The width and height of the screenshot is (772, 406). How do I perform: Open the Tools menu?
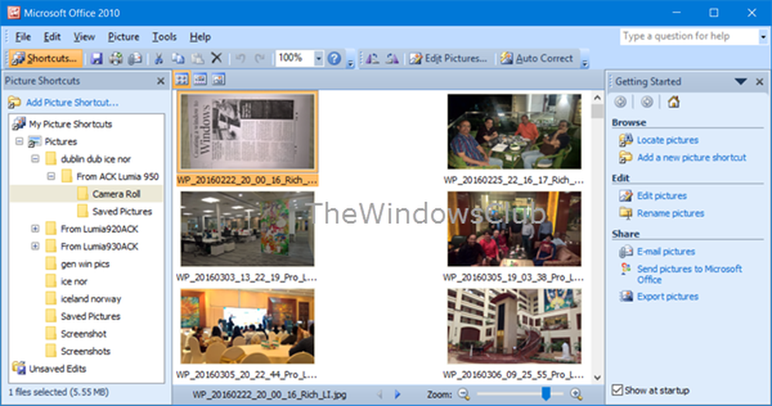(x=164, y=36)
